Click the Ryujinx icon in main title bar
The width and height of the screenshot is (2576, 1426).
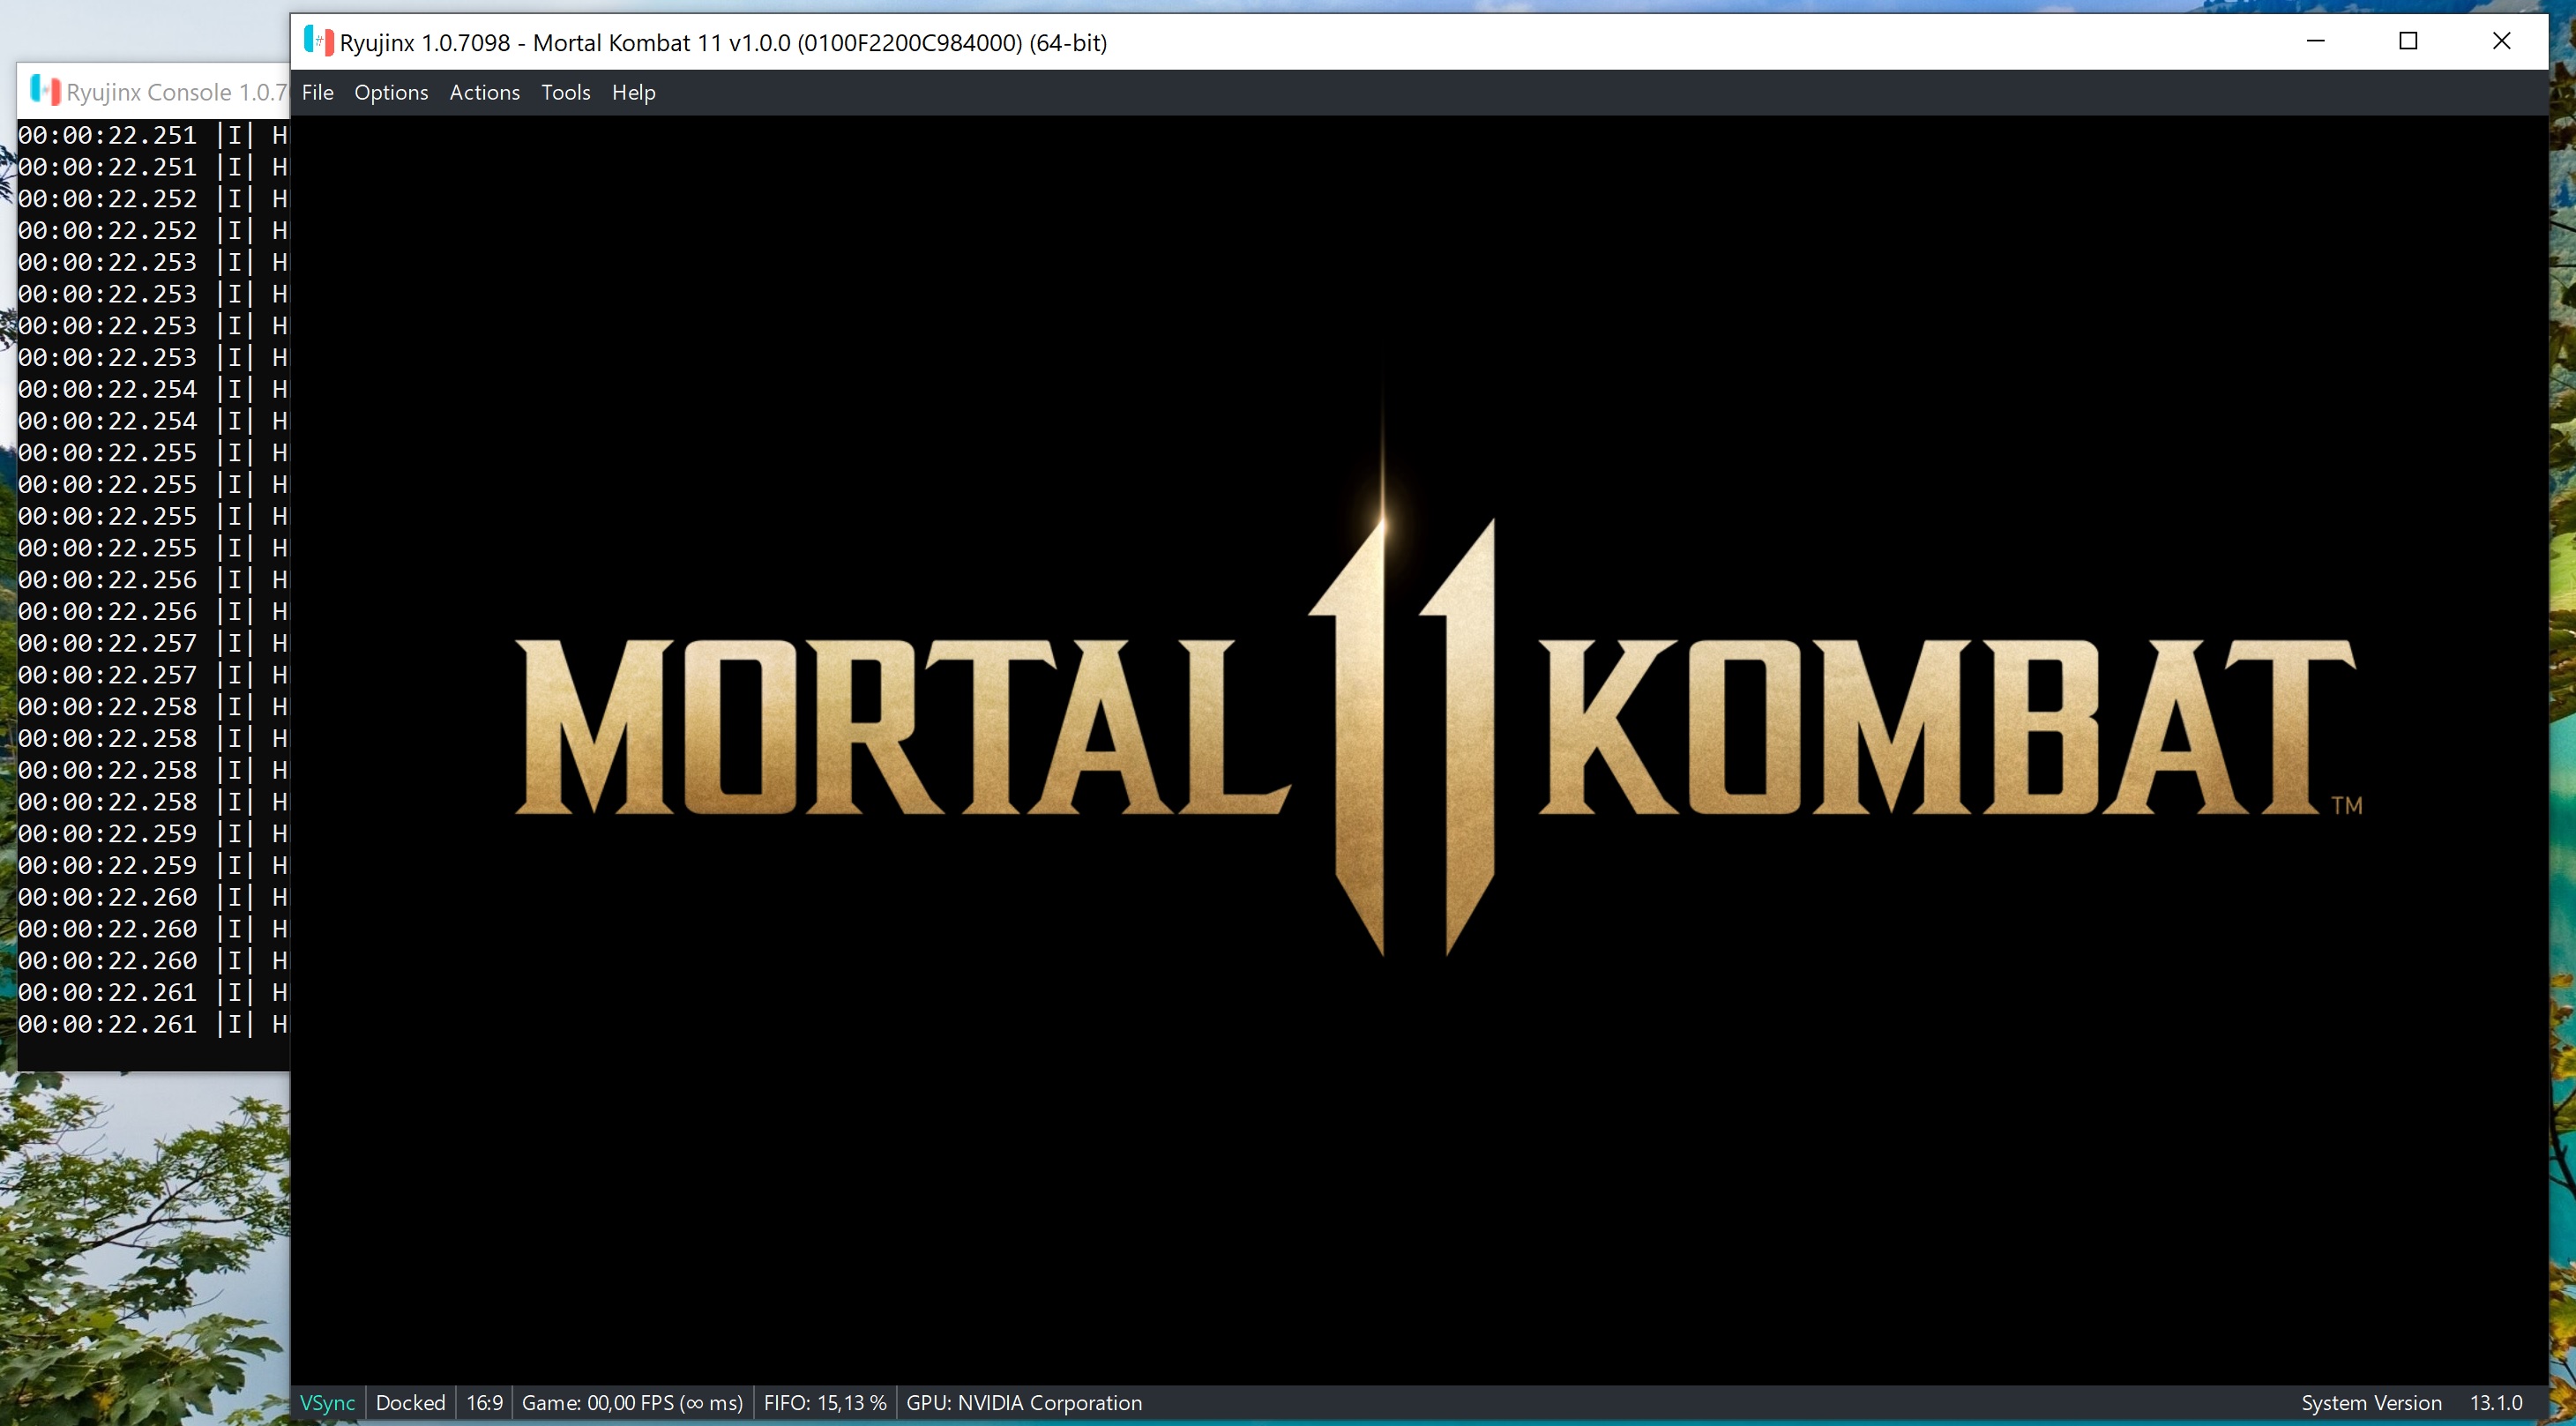click(318, 41)
